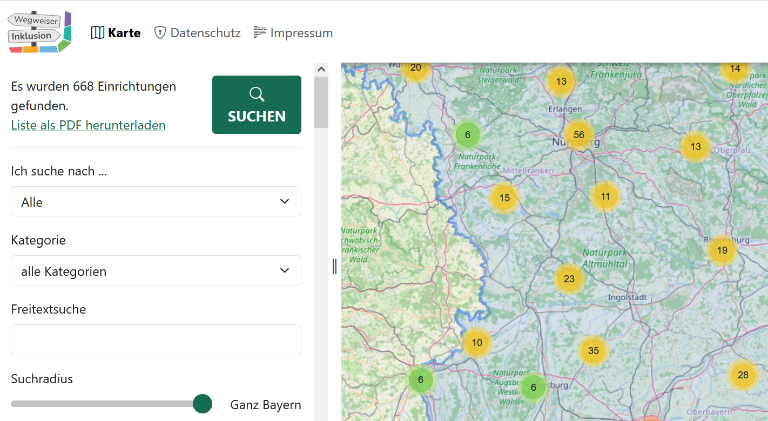Open the Karte map tab
Screen dimensions: 768x421
[116, 33]
